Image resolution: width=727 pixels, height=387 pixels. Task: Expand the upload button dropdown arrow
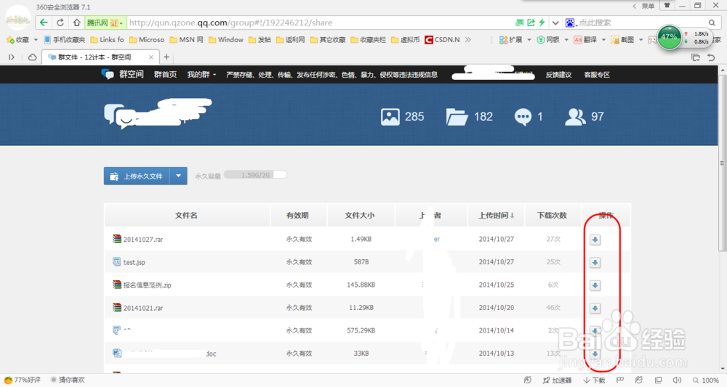pyautogui.click(x=179, y=176)
